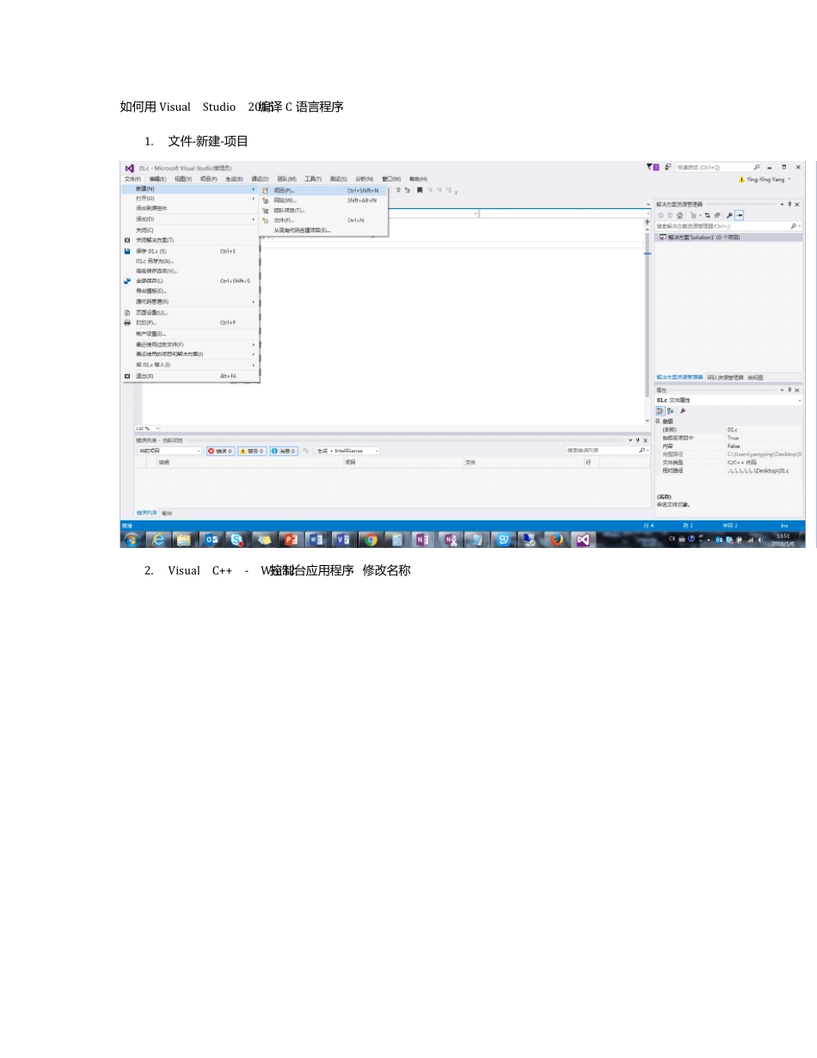Toggle the 错误 0 filter button
Image resolution: width=817 pixels, height=1058 pixels.
coord(220,451)
